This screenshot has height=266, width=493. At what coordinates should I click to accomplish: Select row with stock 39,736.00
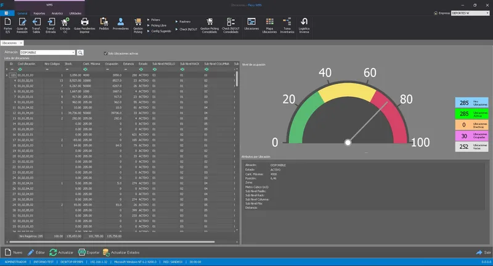click(120, 113)
